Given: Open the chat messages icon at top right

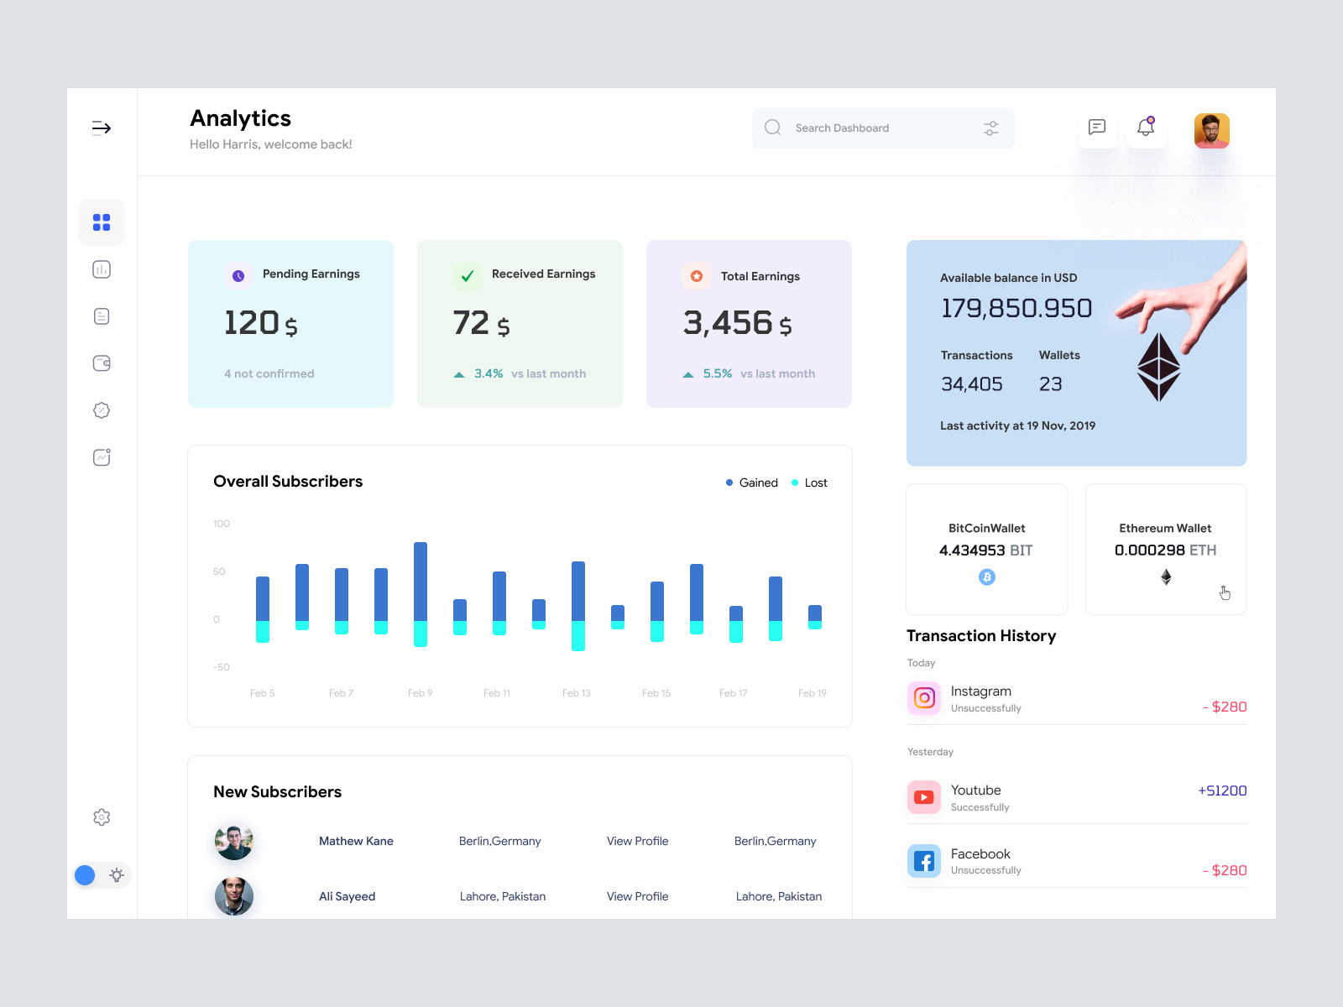Looking at the screenshot, I should pyautogui.click(x=1097, y=128).
